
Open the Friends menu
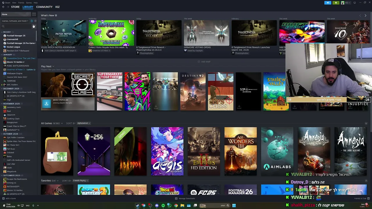pyautogui.click(x=21, y=3)
